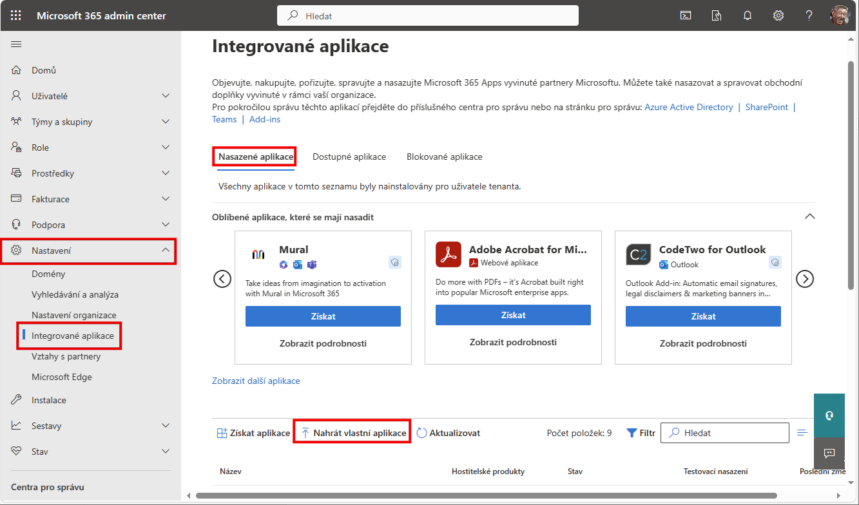859x505 pixels.
Task: Click Nahrát vlastní aplikace button
Action: click(x=353, y=433)
